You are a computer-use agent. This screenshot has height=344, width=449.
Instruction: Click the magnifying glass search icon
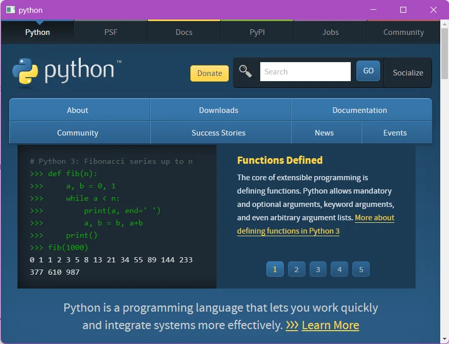coord(245,71)
